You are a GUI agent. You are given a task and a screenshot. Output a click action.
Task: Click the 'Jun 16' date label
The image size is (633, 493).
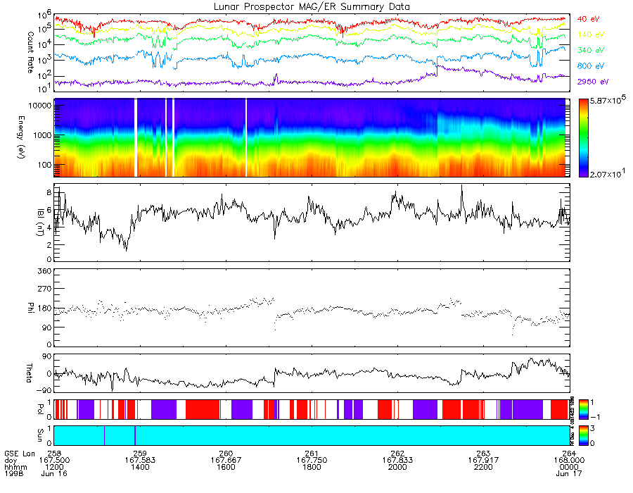point(54,473)
